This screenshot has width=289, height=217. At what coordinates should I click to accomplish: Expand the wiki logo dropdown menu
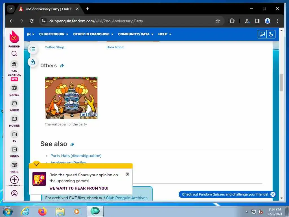pyautogui.click(x=30, y=34)
